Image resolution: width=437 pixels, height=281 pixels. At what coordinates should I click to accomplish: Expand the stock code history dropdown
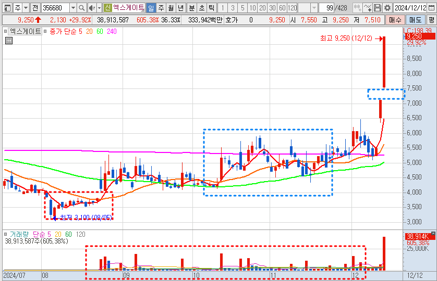(73, 8)
